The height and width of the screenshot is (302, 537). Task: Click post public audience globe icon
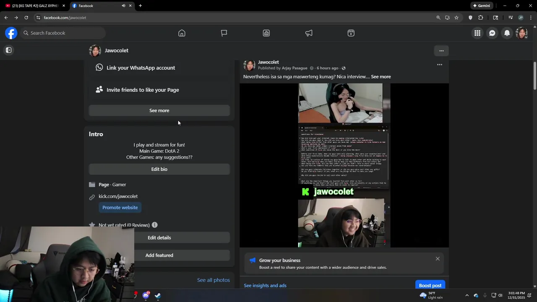pyautogui.click(x=344, y=68)
